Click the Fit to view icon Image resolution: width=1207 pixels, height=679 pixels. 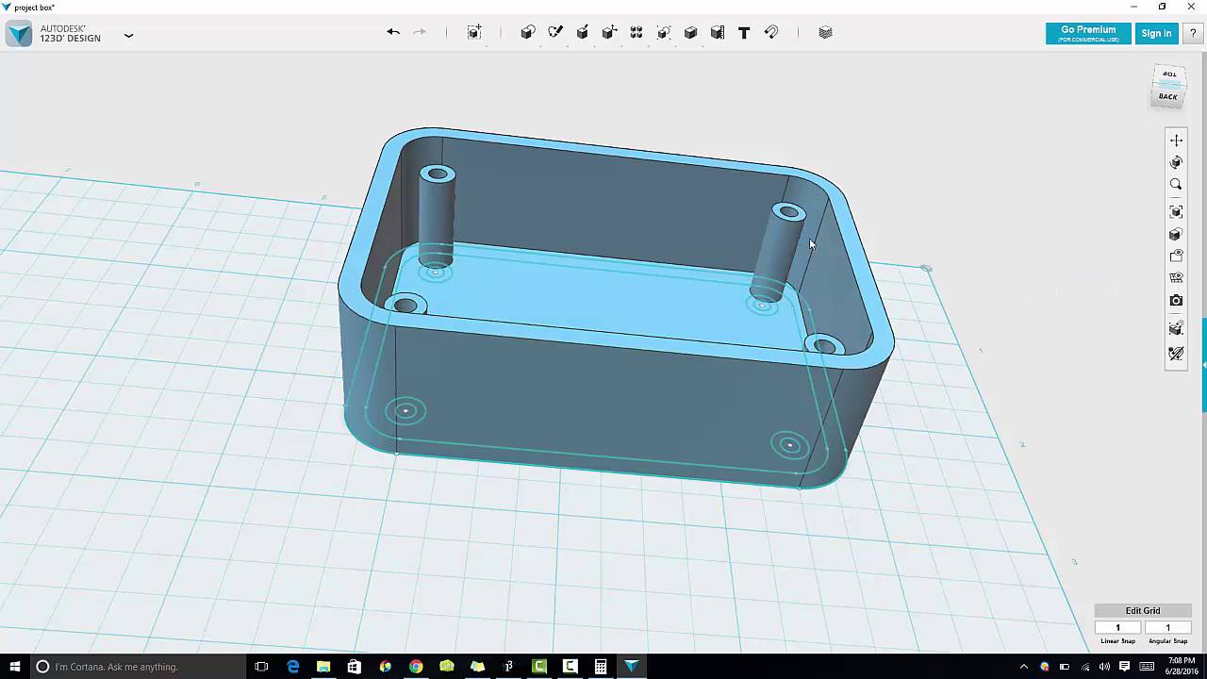pyautogui.click(x=1176, y=212)
